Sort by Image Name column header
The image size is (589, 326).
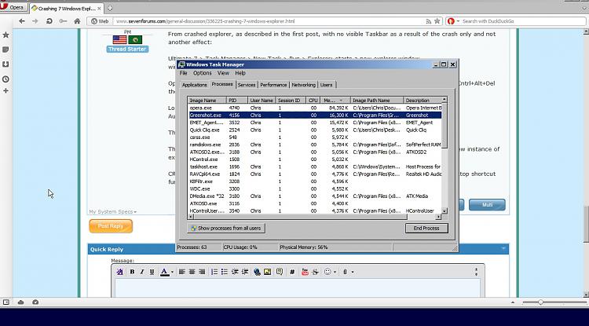coord(207,101)
